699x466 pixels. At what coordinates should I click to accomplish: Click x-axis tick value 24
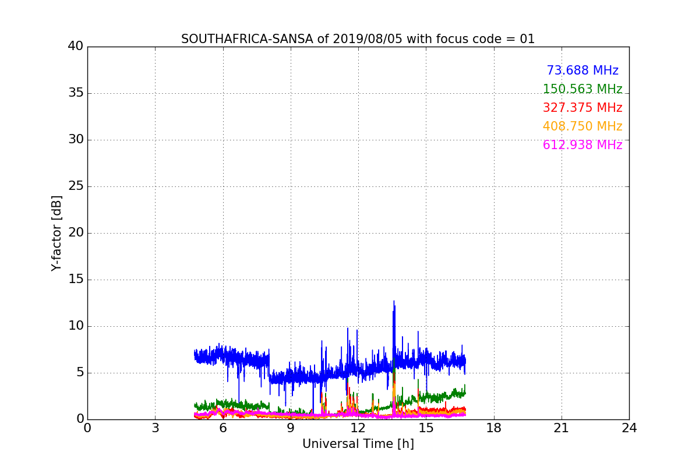[629, 428]
